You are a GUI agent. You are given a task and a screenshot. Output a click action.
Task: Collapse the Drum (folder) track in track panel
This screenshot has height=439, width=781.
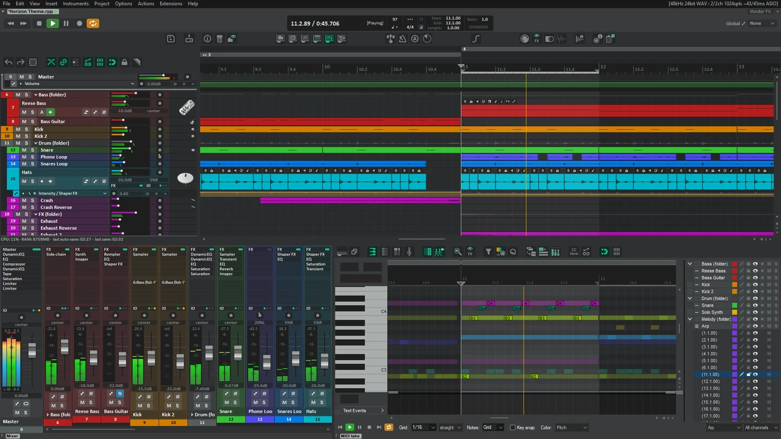tap(35, 143)
